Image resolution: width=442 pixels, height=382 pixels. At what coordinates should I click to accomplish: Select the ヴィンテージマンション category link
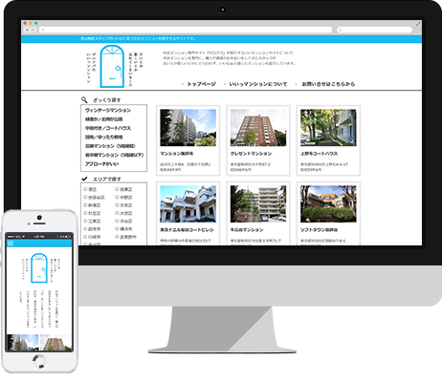point(108,110)
